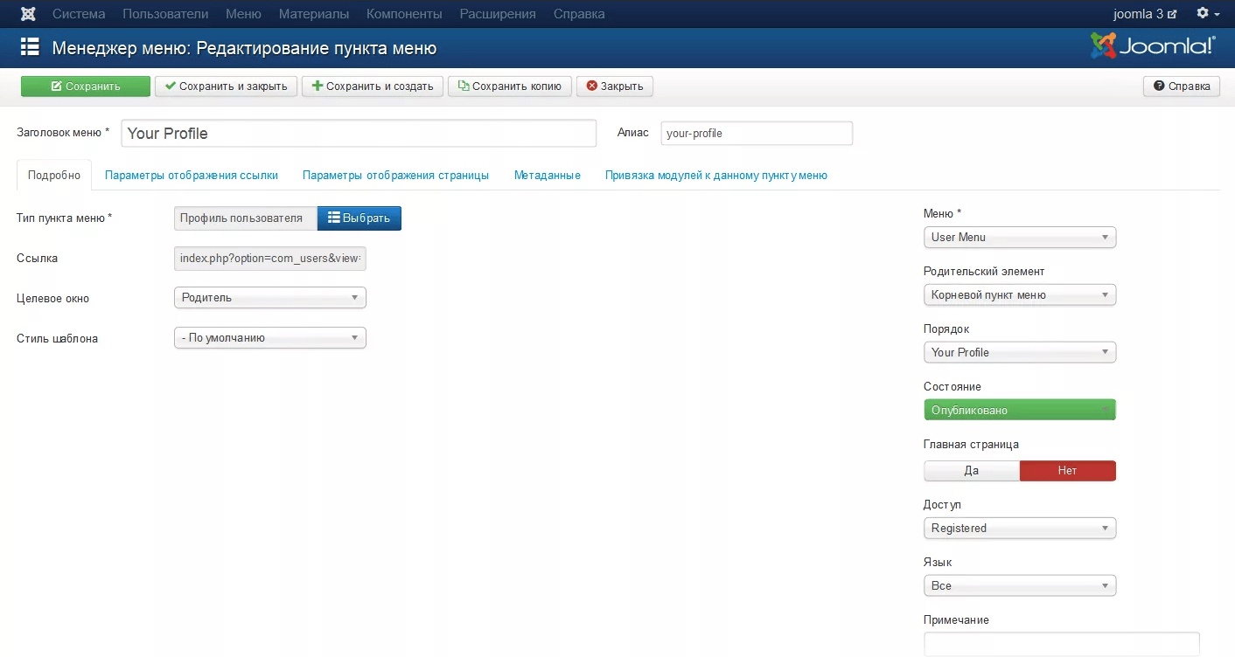Open the Доступ dropdown showing Registered
1235x657 pixels.
(1019, 528)
